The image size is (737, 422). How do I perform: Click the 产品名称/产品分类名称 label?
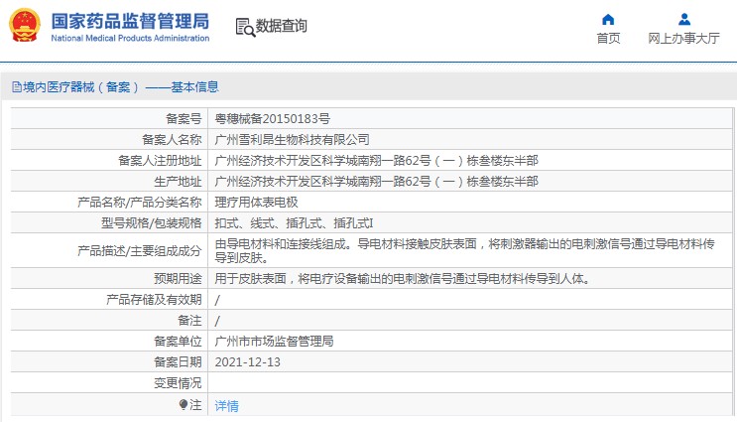tap(140, 203)
